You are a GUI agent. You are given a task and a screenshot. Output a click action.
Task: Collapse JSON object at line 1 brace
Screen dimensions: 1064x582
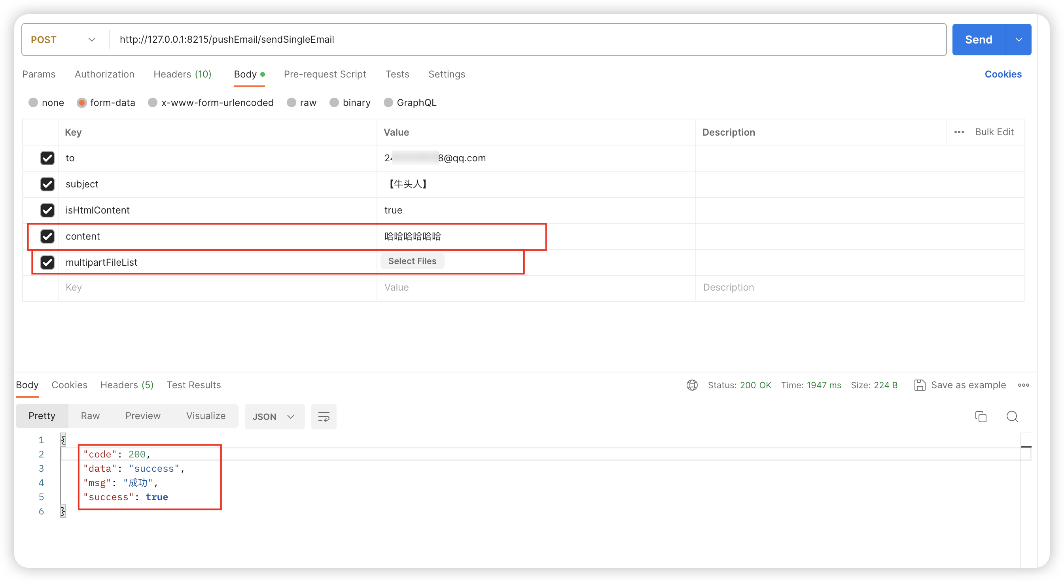click(63, 440)
